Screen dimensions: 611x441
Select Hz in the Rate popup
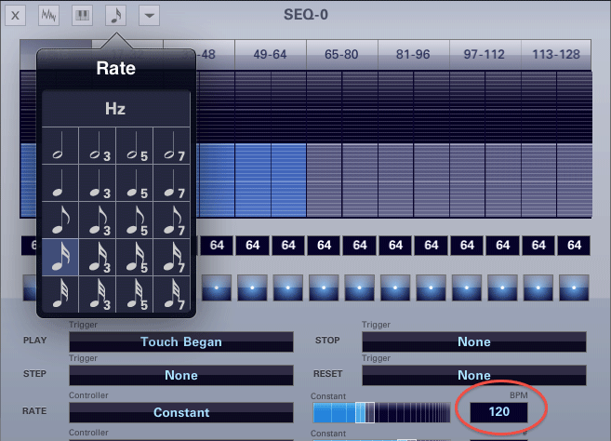pyautogui.click(x=115, y=109)
